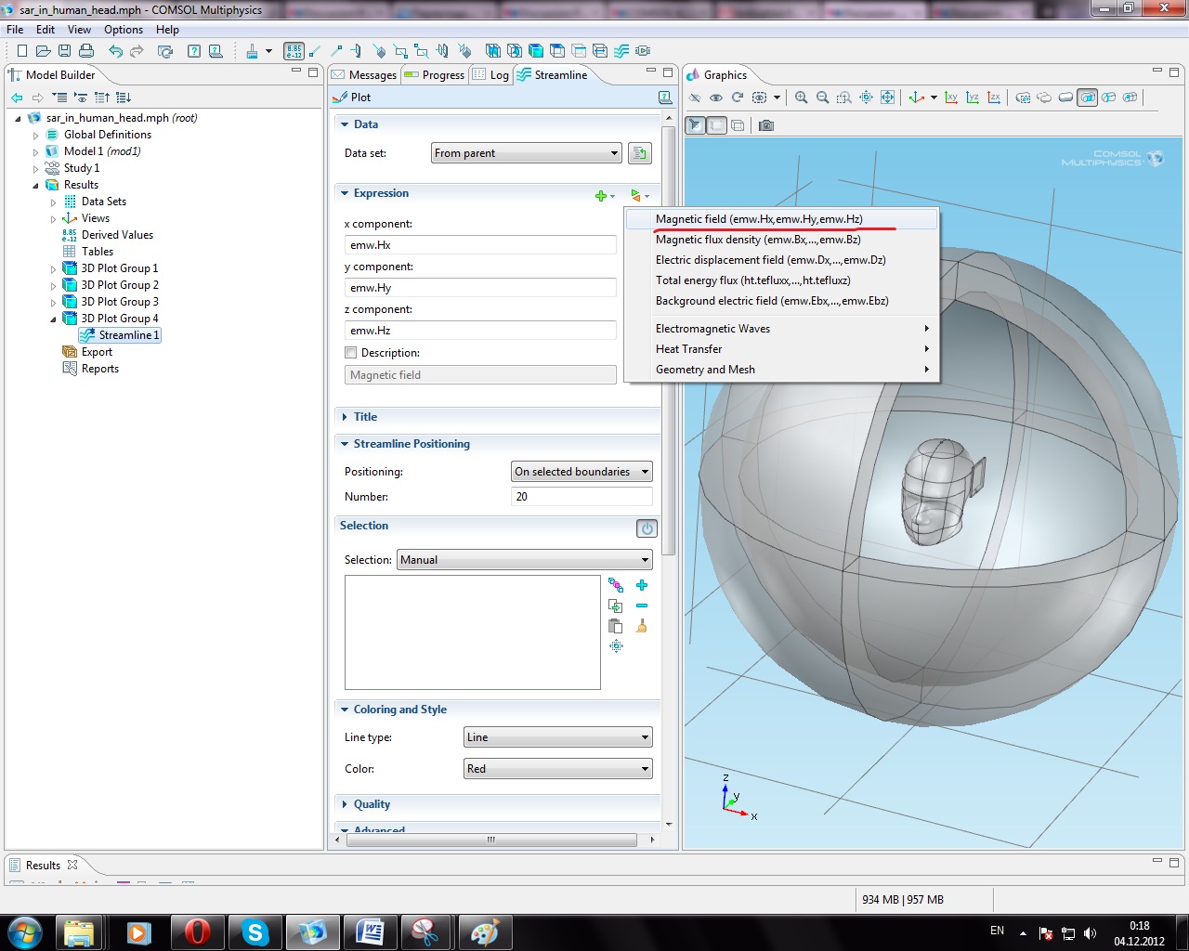Click the Evaluate 8.85e-12 numeric icon
The image size is (1189, 951).
(x=294, y=51)
